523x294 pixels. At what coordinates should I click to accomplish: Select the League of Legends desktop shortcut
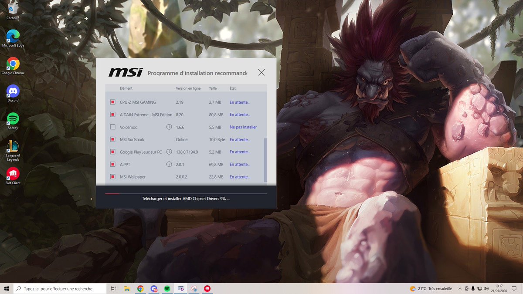pos(13,150)
